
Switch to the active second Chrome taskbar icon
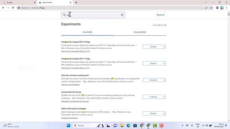148,125
